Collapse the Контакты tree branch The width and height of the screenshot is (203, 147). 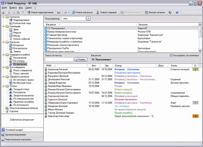pos(4,17)
